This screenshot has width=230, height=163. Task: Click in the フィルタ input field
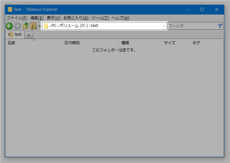click(x=192, y=26)
